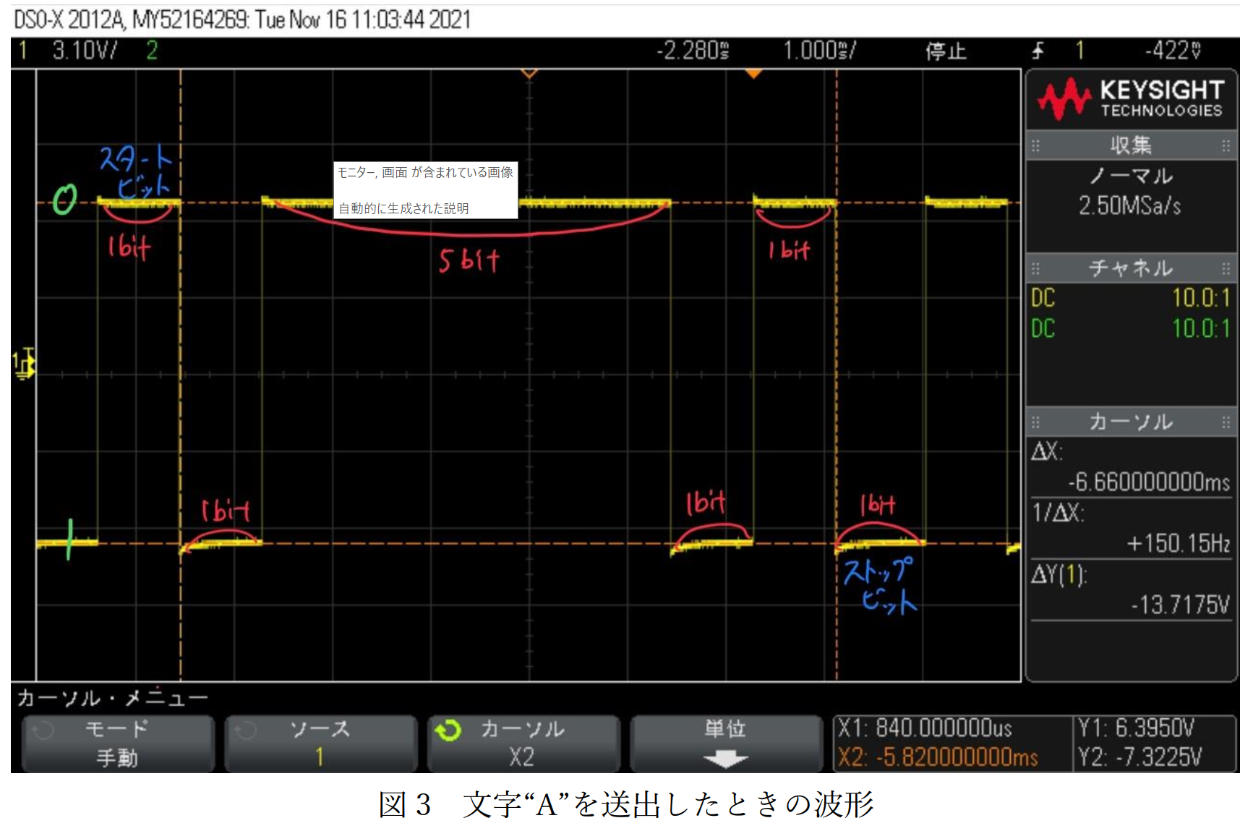
Task: Click the Keysight Technologies logo
Action: click(1131, 99)
